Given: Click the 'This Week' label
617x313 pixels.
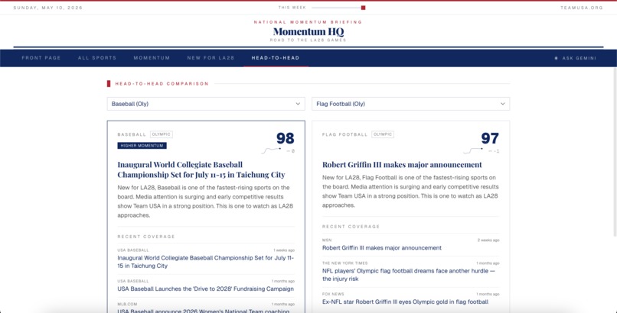Looking at the screenshot, I should (x=292, y=8).
